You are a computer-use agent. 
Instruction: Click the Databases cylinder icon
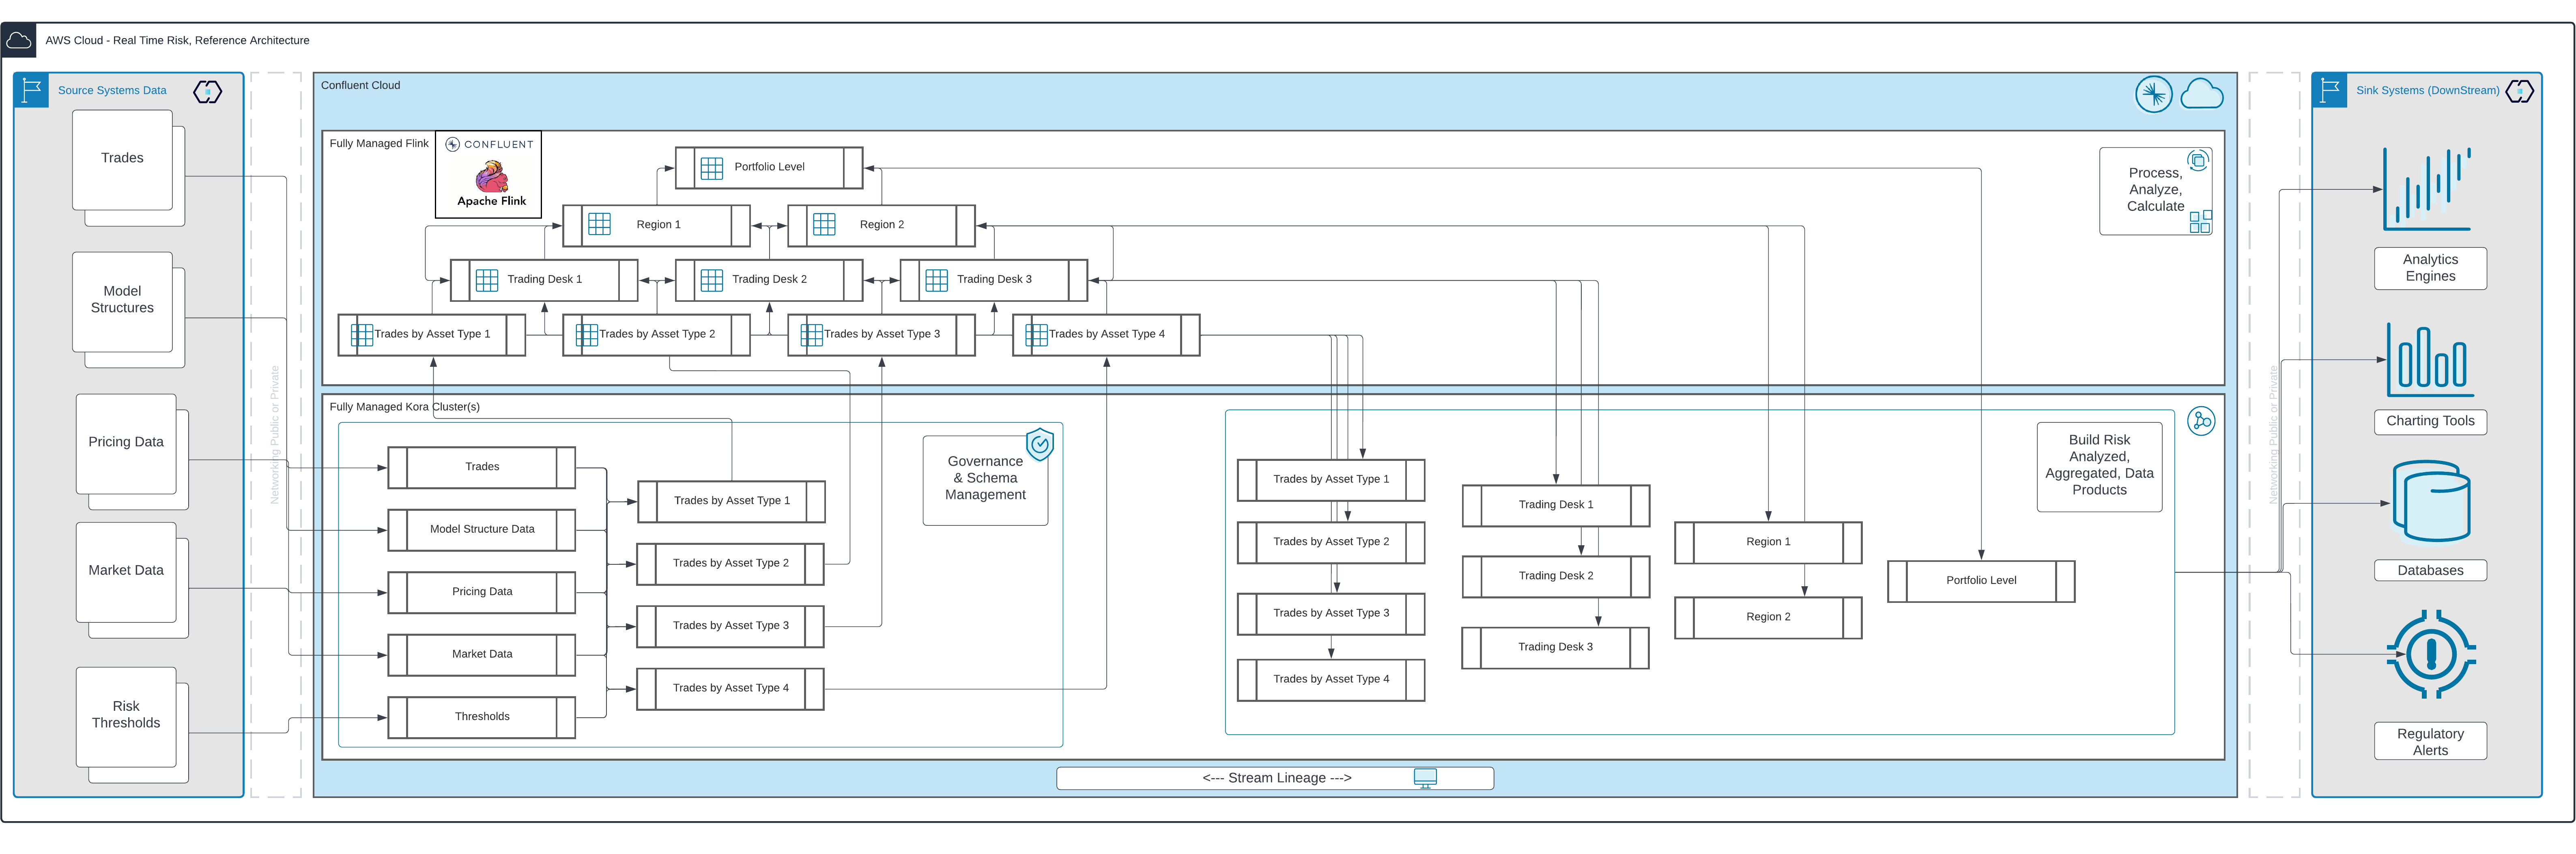tap(2431, 502)
